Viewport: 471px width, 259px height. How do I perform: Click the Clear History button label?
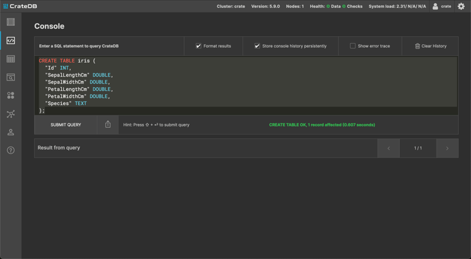434,46
